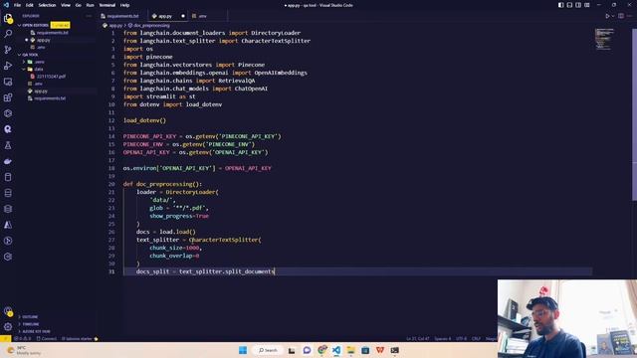The height and width of the screenshot is (358, 637).
Task: Open the Explorer Views and More Actions ellipsis
Action: (89, 16)
